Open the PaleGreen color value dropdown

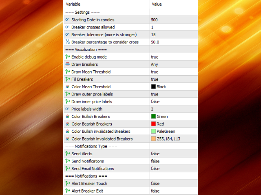[174, 131]
